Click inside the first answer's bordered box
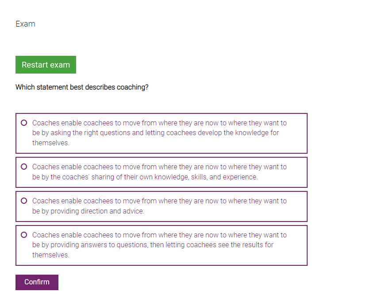This screenshot has height=307, width=370. [x=162, y=133]
